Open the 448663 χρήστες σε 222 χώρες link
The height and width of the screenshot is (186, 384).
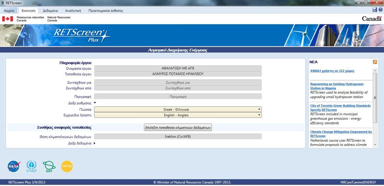pos(332,71)
